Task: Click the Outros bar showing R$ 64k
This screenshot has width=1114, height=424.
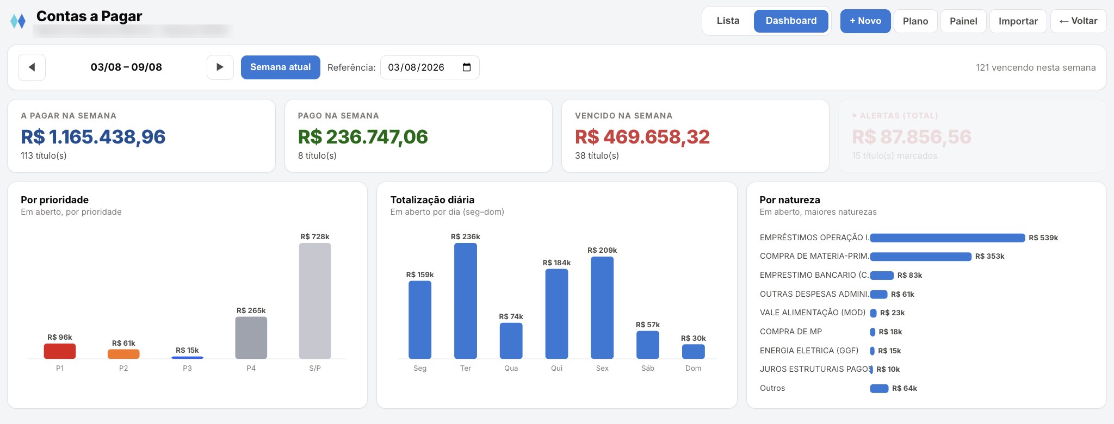Action: pos(880,388)
